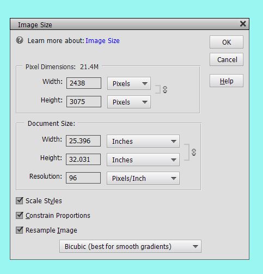Select the Resolution field showing 96
The image size is (263, 274).
pyautogui.click(x=83, y=178)
